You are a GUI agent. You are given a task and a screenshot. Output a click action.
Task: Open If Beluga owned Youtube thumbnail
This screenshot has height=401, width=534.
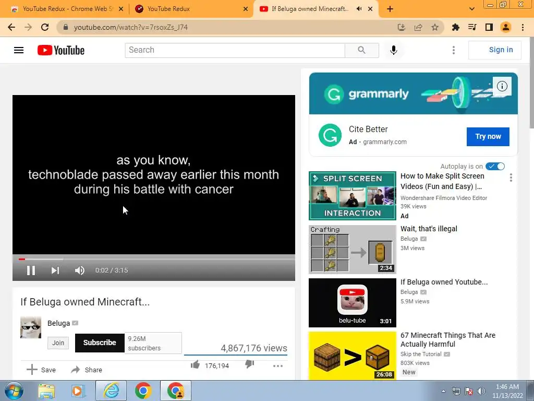(353, 303)
